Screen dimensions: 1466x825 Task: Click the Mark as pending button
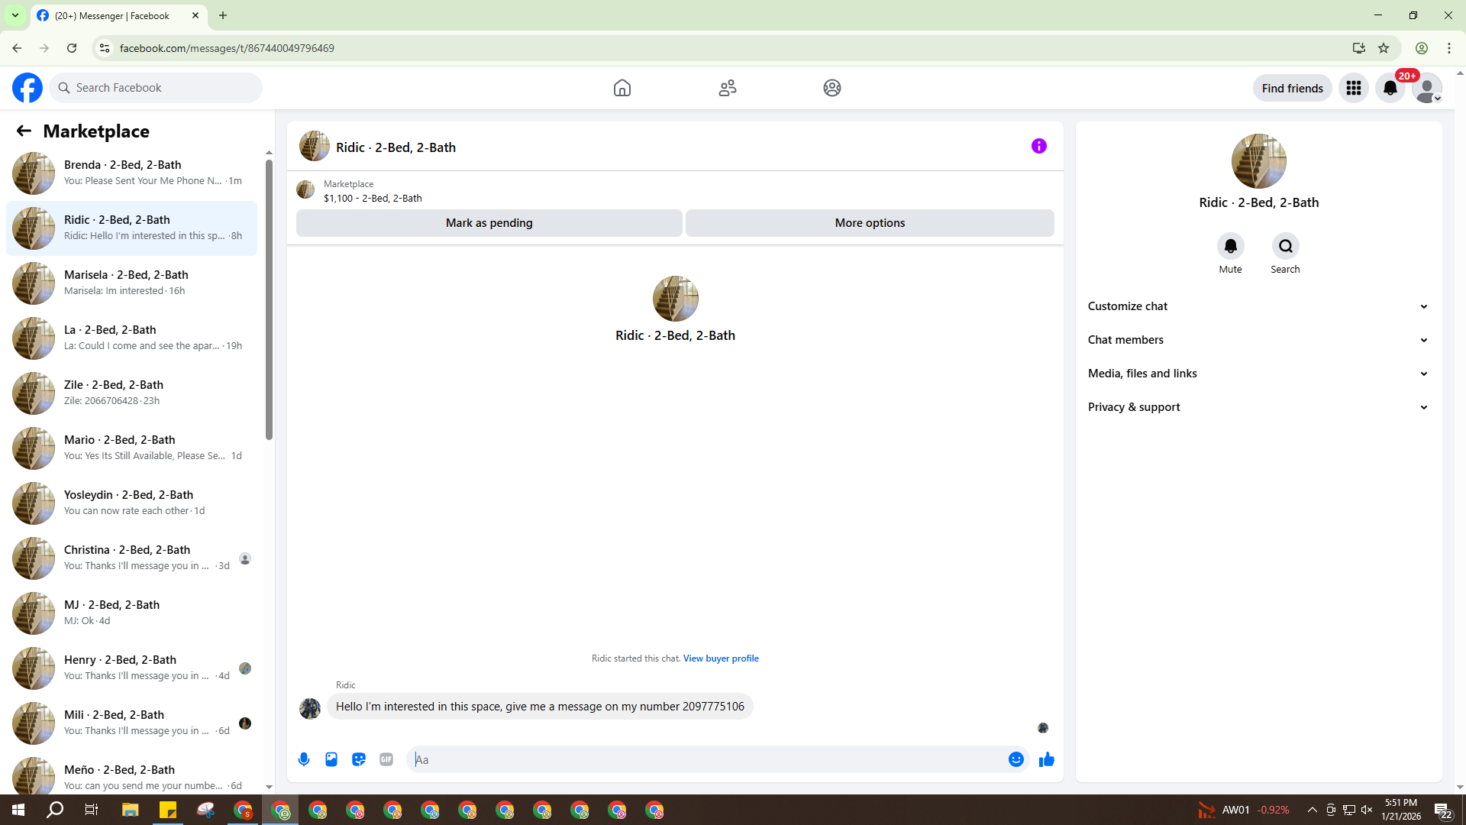tap(489, 223)
